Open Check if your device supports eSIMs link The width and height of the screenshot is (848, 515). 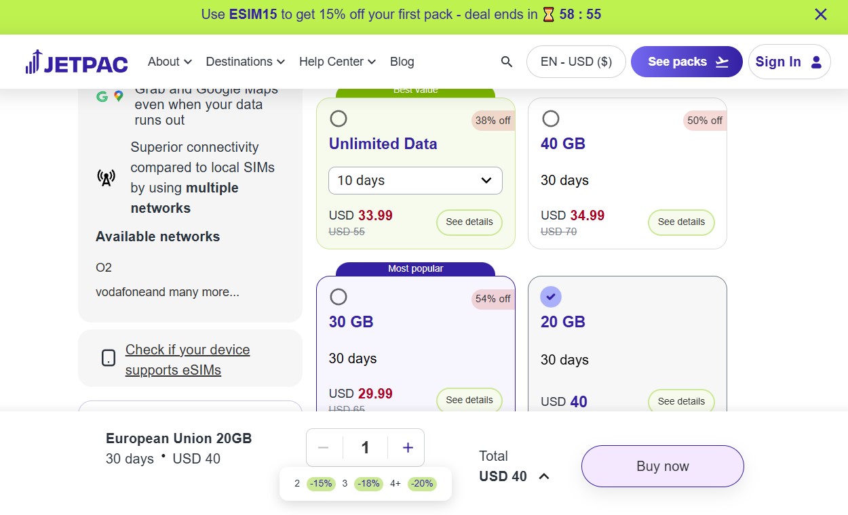(187, 360)
